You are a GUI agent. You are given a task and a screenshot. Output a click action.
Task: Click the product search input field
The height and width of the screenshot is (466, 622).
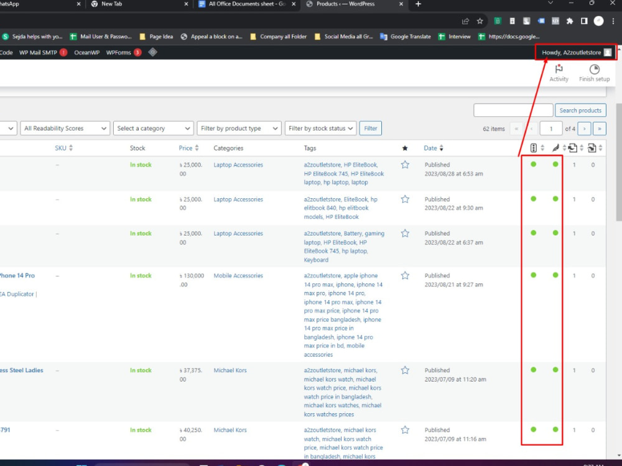coord(513,110)
